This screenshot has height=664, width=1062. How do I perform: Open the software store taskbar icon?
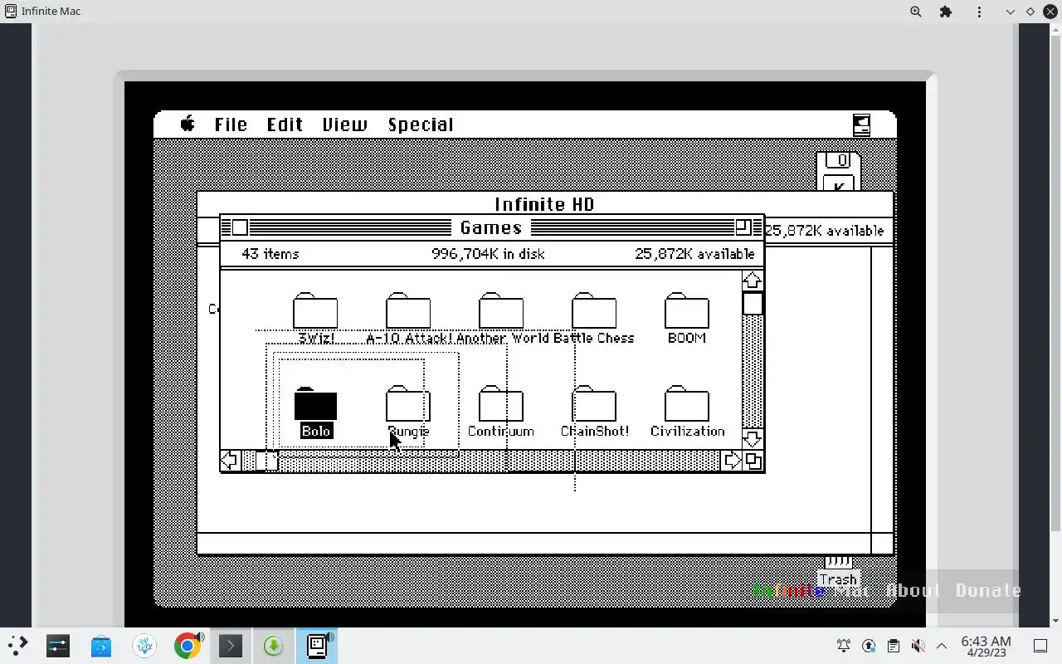coord(101,646)
